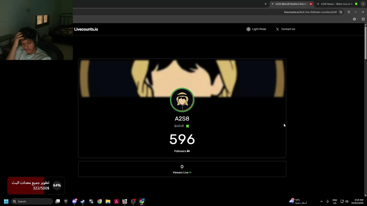Click the green Kick icon beside @a2s8
This screenshot has height=206, width=367.
[188, 126]
